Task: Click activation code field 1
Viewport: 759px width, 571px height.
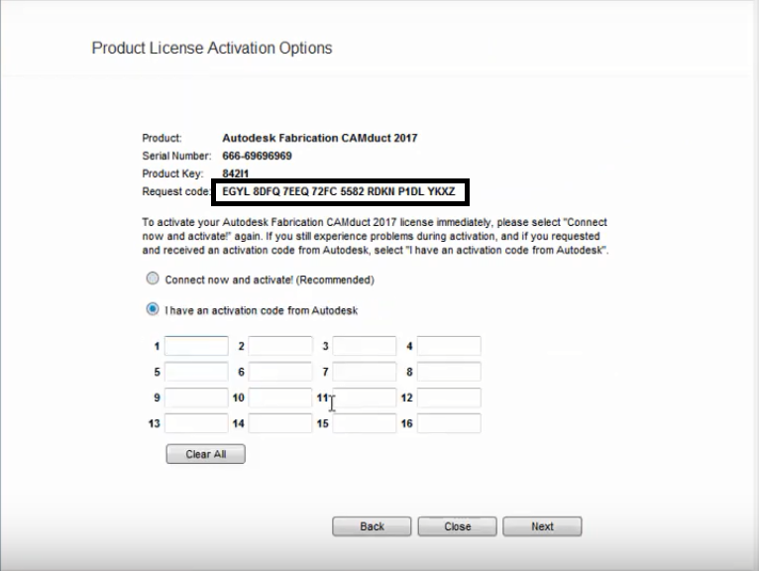Action: click(196, 346)
